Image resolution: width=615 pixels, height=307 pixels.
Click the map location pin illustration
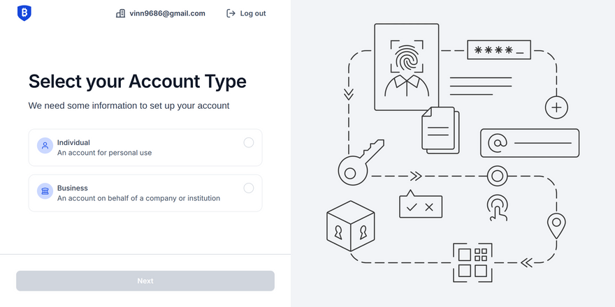(556, 226)
